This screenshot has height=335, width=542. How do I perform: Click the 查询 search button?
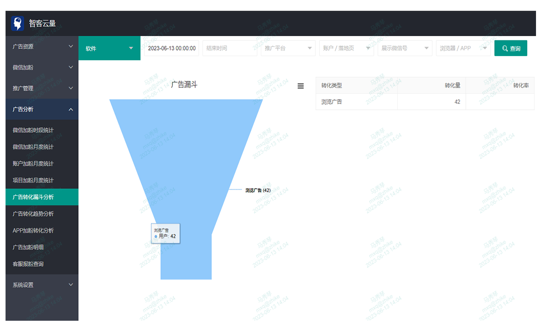pos(510,48)
